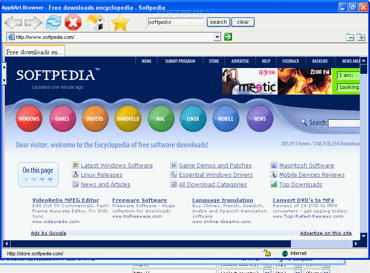Image resolution: width=370 pixels, height=273 pixels.
Task: Click the meetic banner advertisement
Action: tap(291, 81)
